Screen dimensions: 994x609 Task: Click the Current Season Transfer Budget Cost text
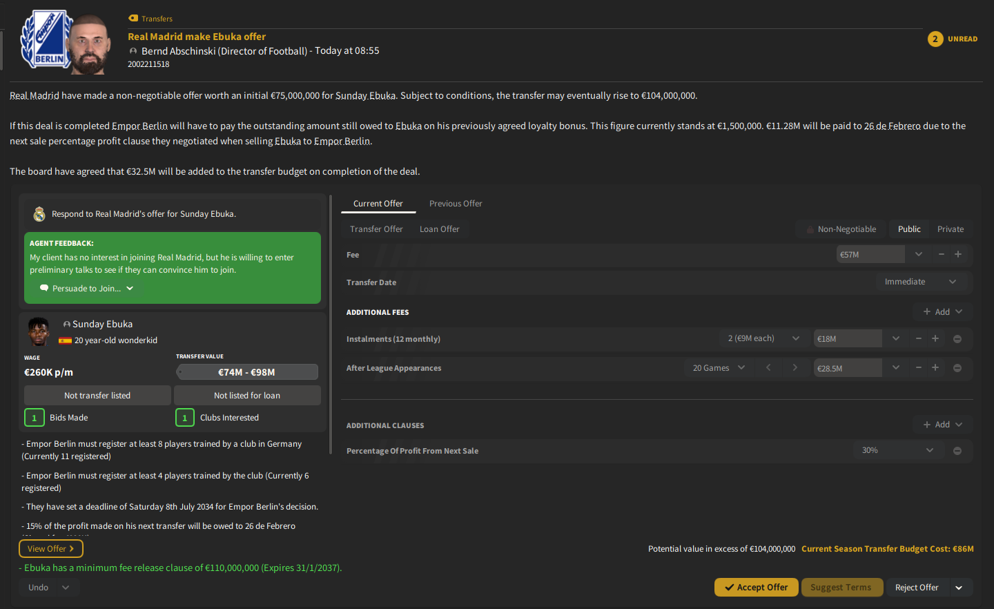[x=888, y=549]
